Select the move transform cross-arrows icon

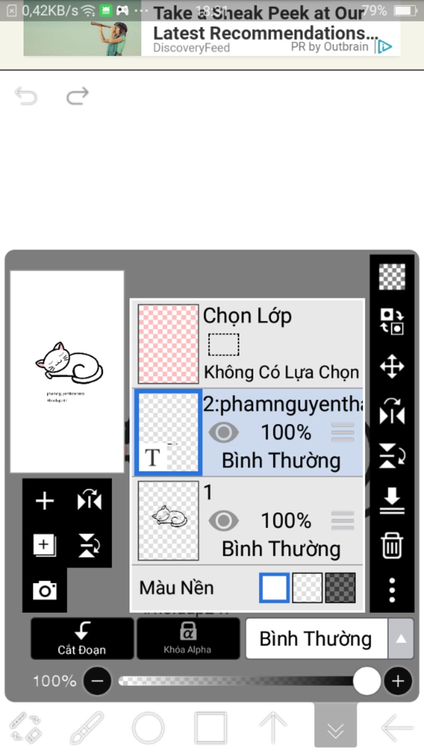point(392,366)
